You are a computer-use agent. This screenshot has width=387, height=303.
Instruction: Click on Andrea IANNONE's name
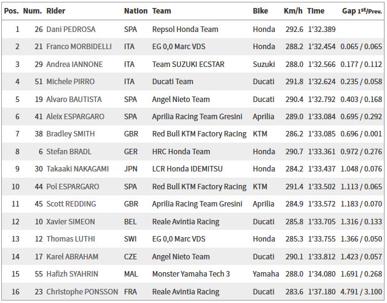tap(74, 65)
